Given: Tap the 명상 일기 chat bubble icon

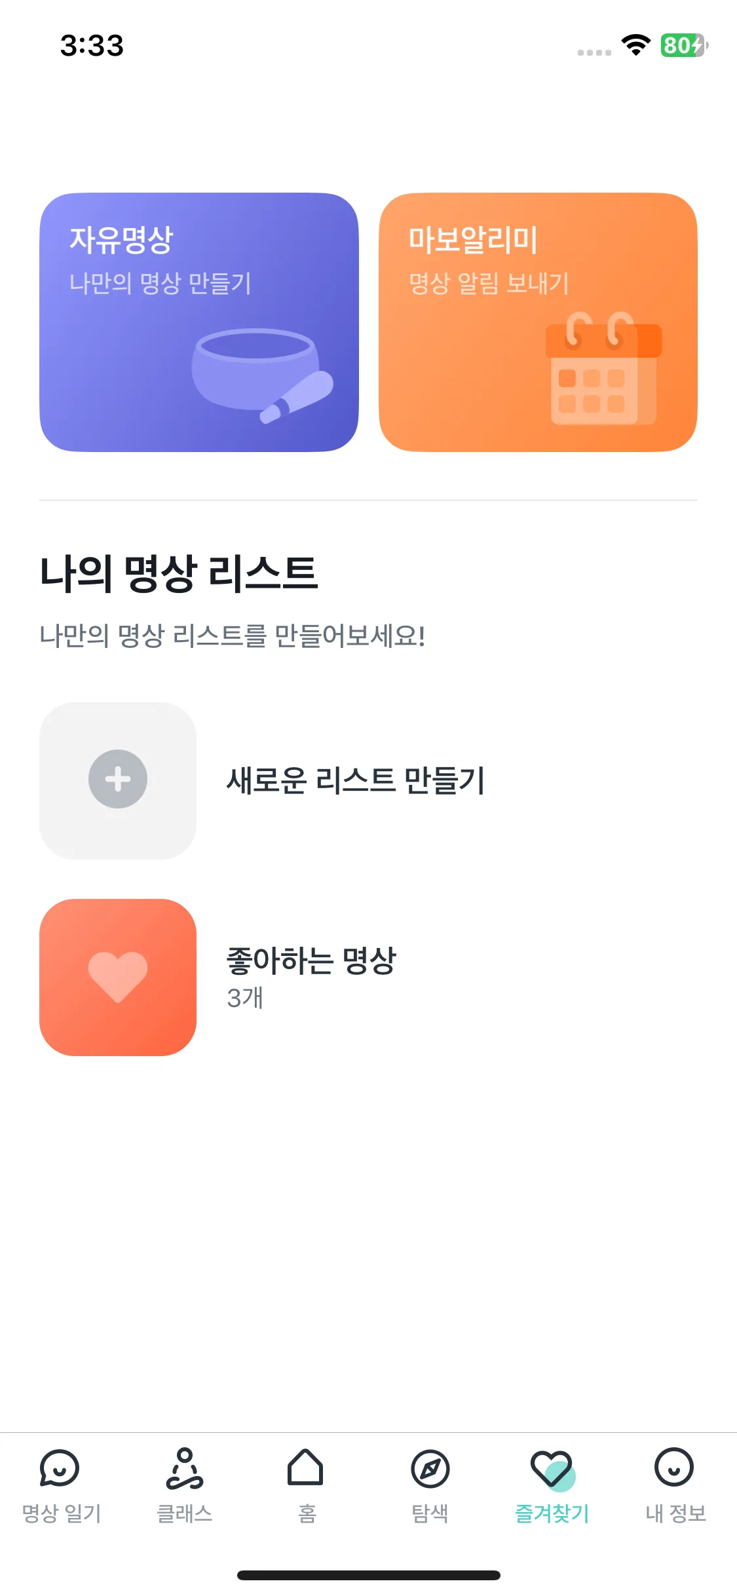Looking at the screenshot, I should click(x=60, y=1468).
